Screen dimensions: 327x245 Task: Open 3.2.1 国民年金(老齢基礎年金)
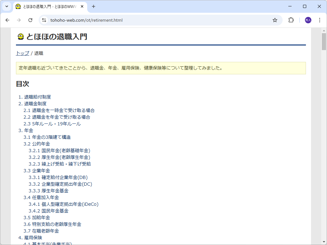(59, 151)
